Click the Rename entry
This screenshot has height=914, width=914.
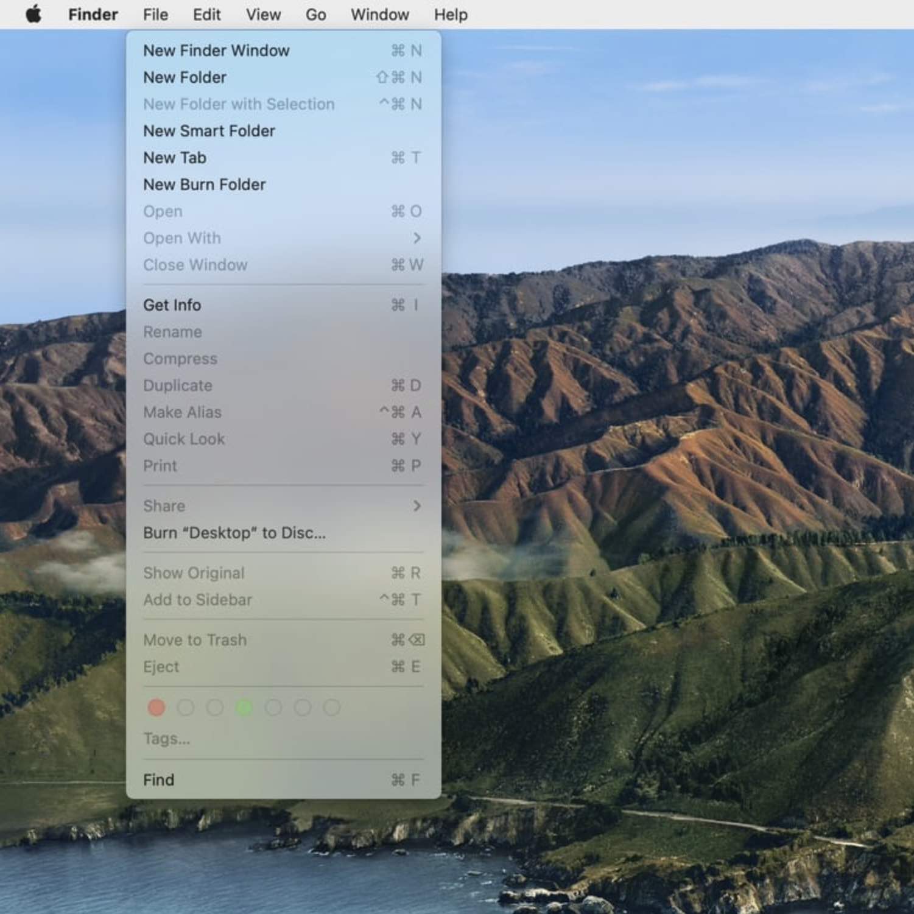click(x=283, y=332)
